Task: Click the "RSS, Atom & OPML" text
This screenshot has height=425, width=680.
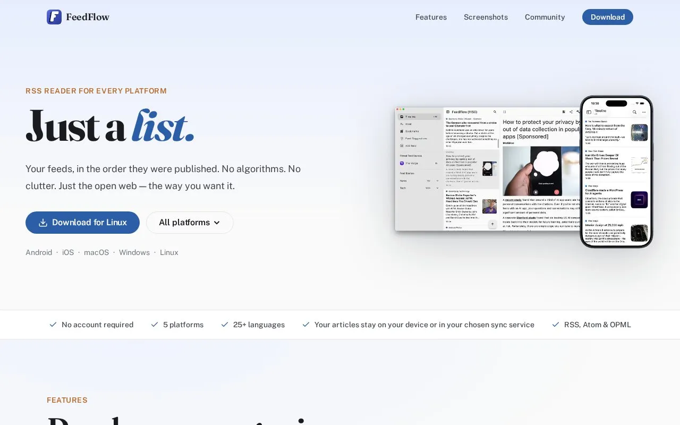Action: click(598, 325)
